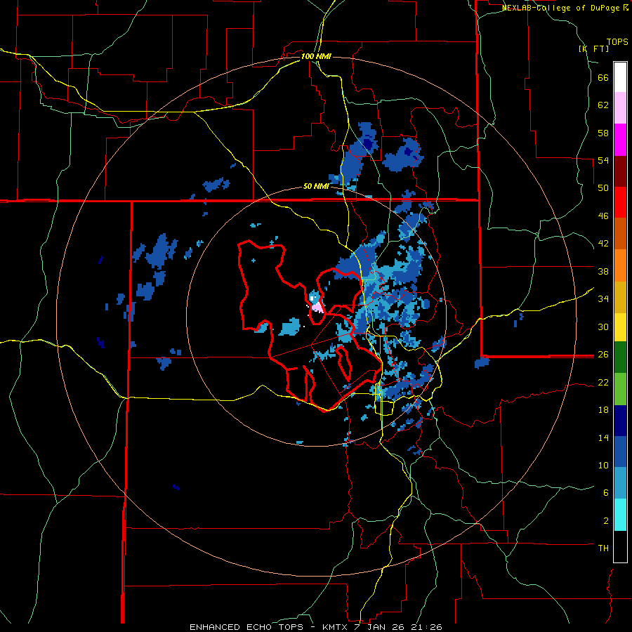Screen dimensions: 632x632
Task: Click the dark orange legend swatch
Action: pos(620,233)
